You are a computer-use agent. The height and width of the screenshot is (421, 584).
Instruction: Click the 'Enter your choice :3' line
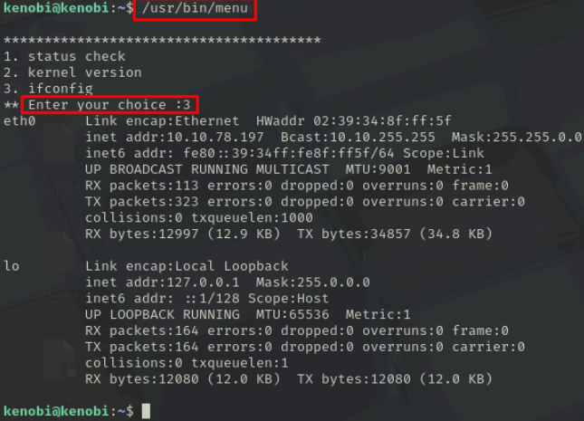(110, 105)
